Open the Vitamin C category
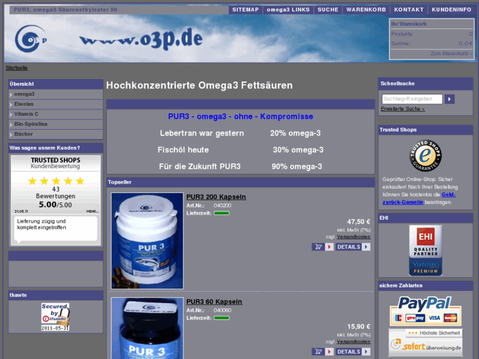The image size is (479, 359). tap(55, 114)
